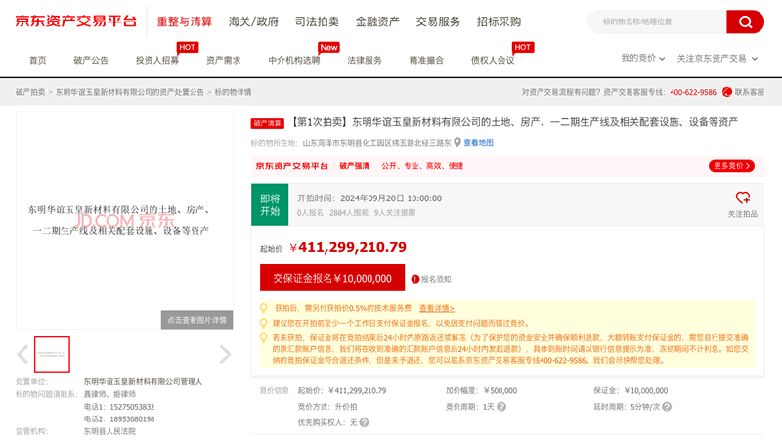Open 中介机构选聘 menu item
782x440 pixels.
294,61
